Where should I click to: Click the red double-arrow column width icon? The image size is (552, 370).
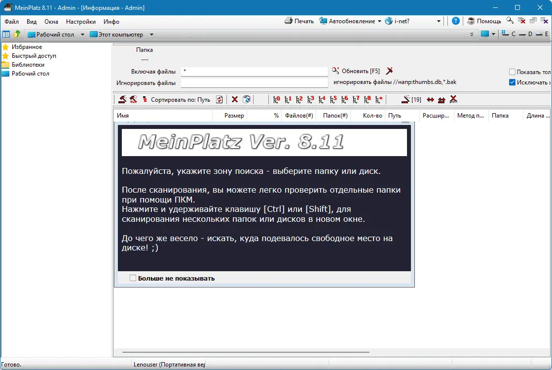pos(430,100)
